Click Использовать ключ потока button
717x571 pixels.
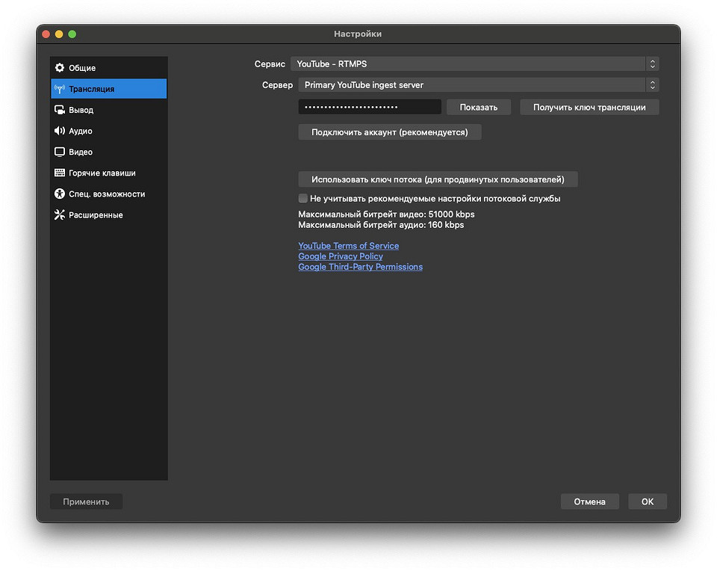click(x=438, y=179)
